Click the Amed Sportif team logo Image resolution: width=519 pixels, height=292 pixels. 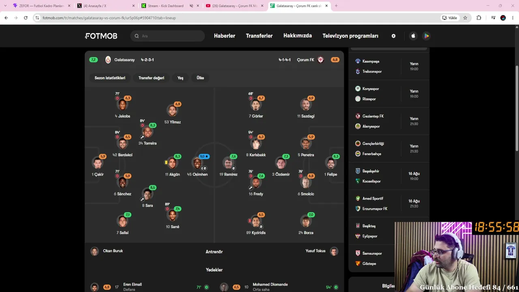pyautogui.click(x=358, y=198)
